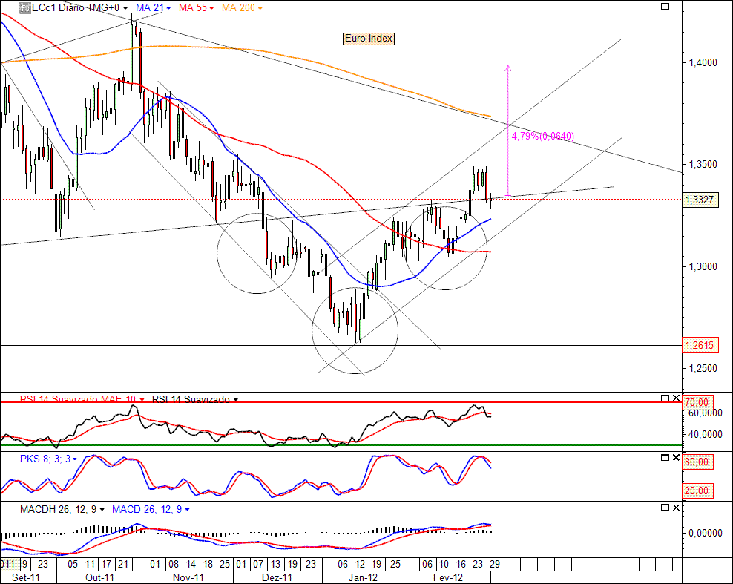Click the PKS 80,00 level tag
Image resolution: width=733 pixels, height=584 pixels.
(697, 462)
